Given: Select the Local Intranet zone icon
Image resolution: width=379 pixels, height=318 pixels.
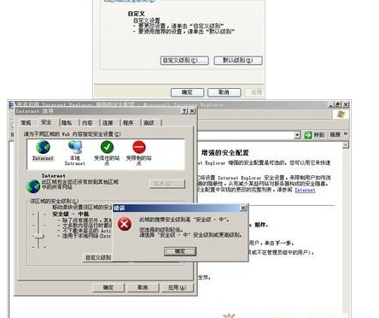Looking at the screenshot, I should tap(75, 147).
